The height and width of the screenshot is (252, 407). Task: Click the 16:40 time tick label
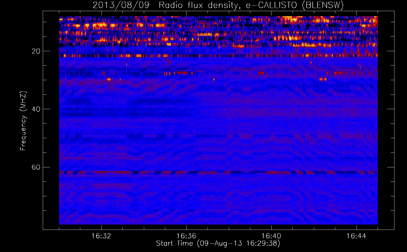[x=271, y=236]
